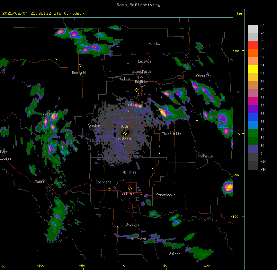The image size is (277, 270).
Task: Click the Stettler town label
Action: [x=204, y=76]
